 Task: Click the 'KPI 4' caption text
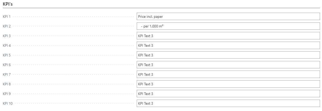[x=7, y=45]
